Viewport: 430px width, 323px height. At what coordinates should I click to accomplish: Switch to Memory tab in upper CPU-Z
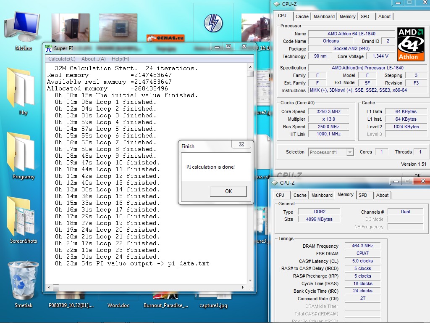coord(347,16)
